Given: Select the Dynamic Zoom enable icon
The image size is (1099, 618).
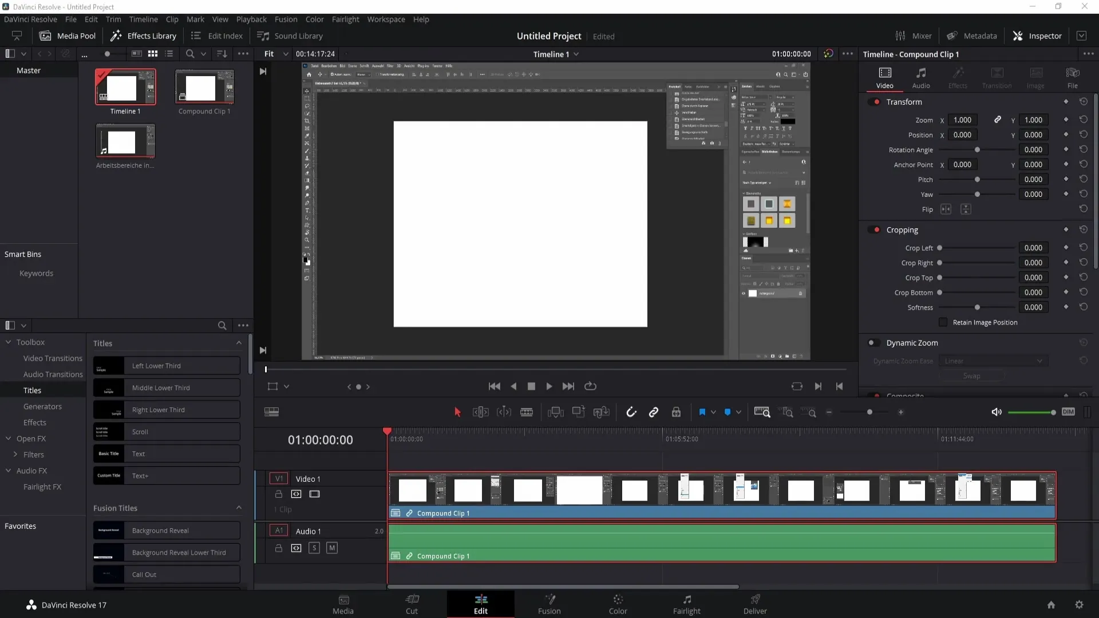Looking at the screenshot, I should click(872, 343).
